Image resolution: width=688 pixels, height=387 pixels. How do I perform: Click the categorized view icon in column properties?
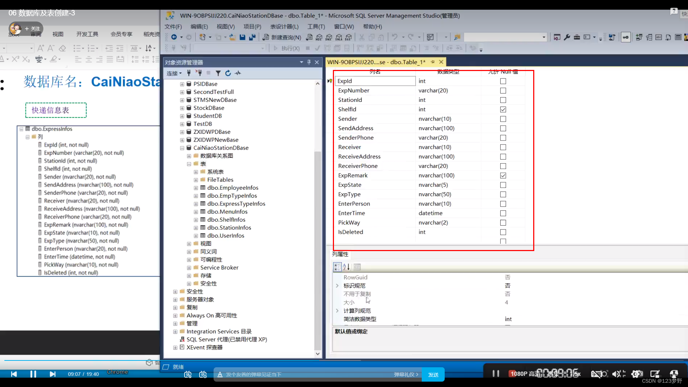pos(337,267)
